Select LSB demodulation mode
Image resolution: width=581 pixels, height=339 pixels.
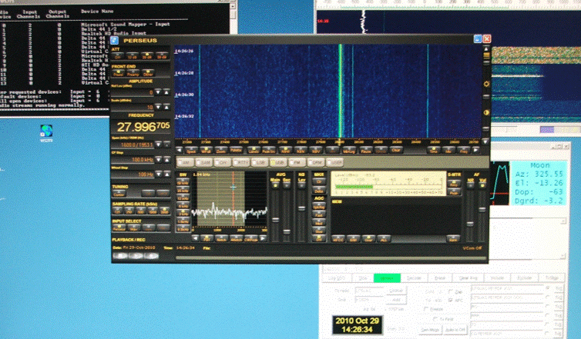[260, 162]
